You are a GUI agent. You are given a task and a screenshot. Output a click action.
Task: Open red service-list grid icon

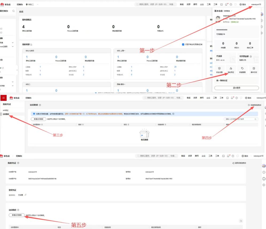coord(3,98)
